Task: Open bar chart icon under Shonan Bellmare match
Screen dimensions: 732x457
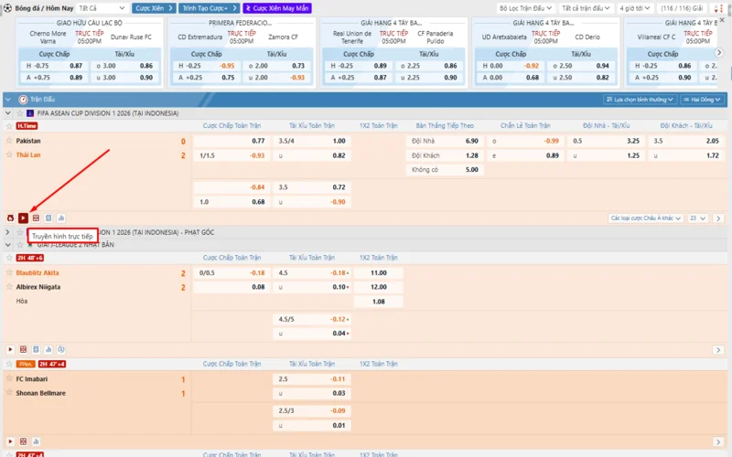Action: [36, 441]
